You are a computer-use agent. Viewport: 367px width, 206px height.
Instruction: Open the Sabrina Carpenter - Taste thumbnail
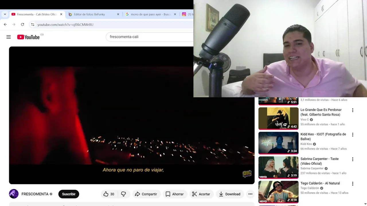click(x=278, y=167)
